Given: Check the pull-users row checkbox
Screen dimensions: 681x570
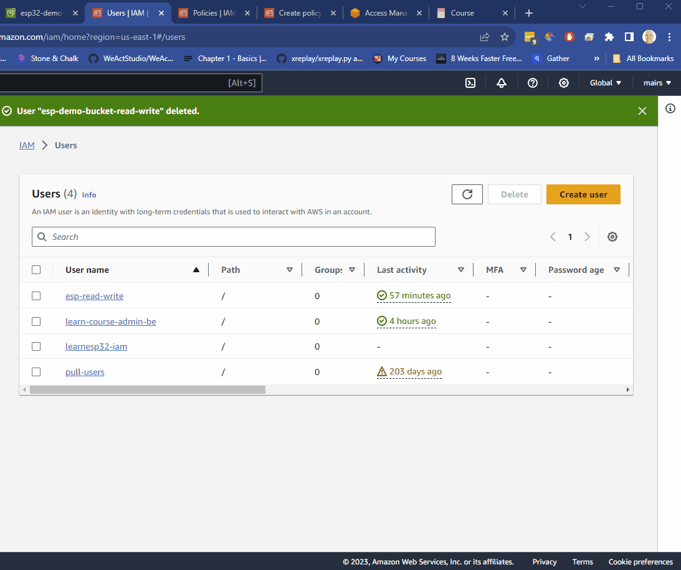Looking at the screenshot, I should pyautogui.click(x=36, y=372).
